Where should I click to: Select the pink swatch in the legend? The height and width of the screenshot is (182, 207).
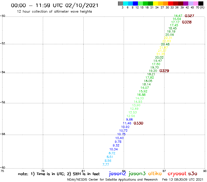tap(196, 3)
